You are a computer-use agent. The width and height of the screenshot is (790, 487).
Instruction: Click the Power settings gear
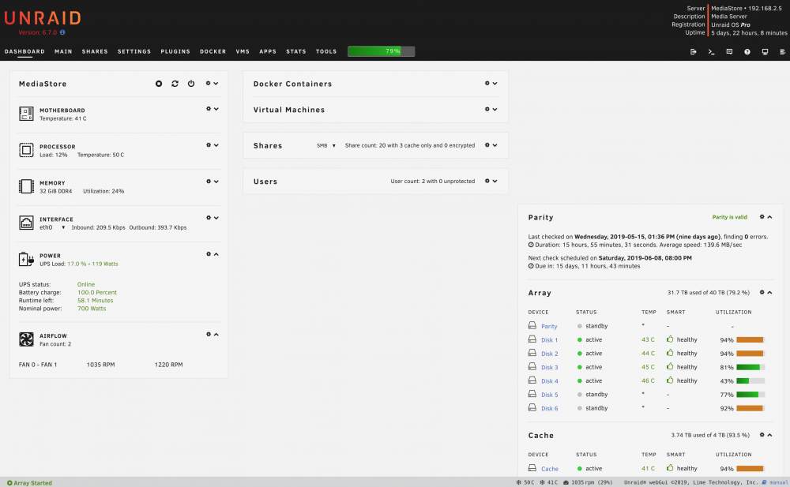click(209, 254)
